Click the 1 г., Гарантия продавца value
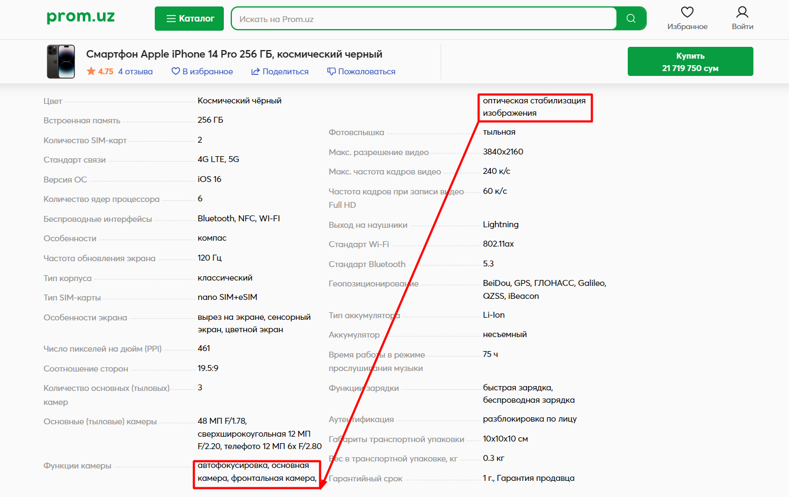The height and width of the screenshot is (497, 789). pyautogui.click(x=529, y=478)
